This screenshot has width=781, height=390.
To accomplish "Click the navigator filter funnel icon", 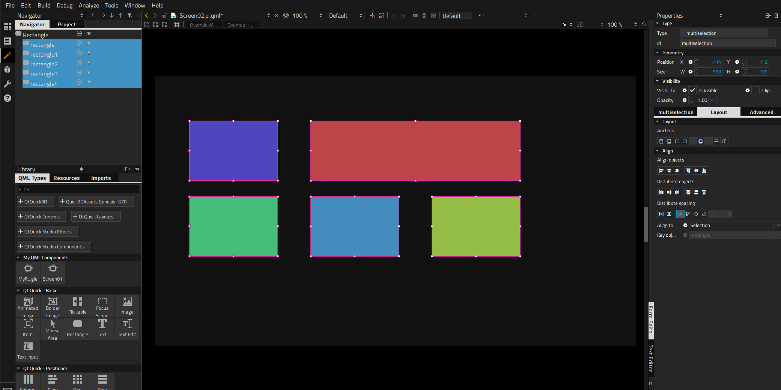I will click(129, 15).
